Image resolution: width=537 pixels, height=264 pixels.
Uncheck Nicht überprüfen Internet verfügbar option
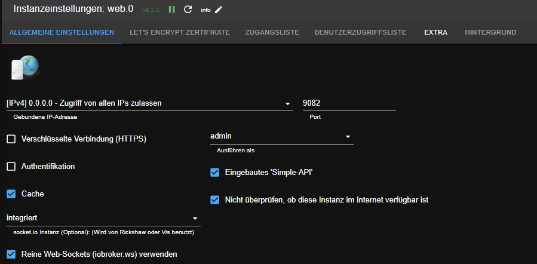tap(216, 200)
